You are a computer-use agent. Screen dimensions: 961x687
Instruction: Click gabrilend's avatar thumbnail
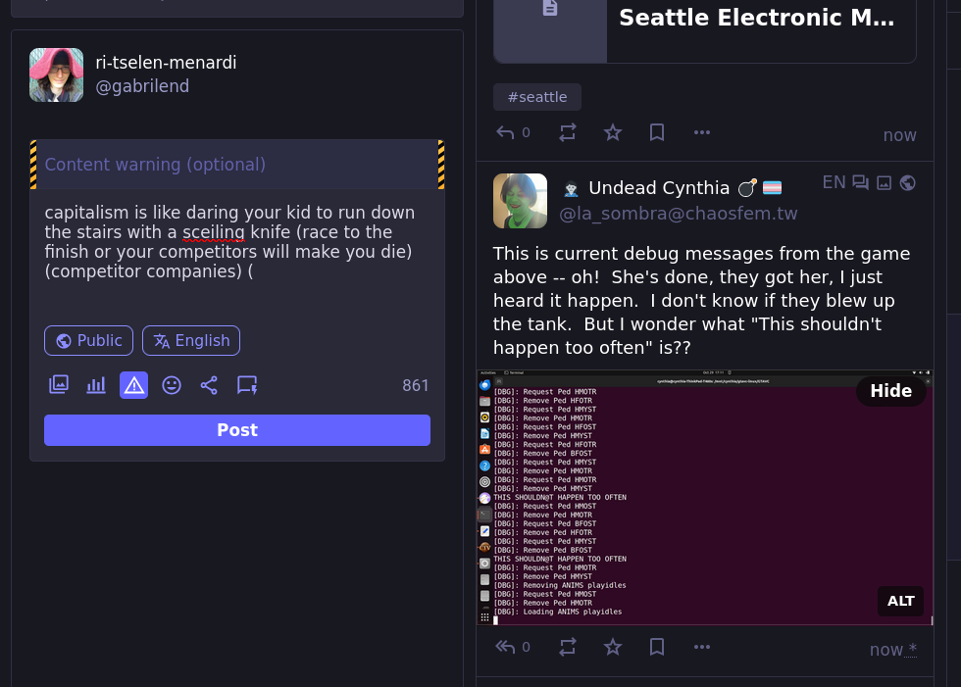click(56, 74)
